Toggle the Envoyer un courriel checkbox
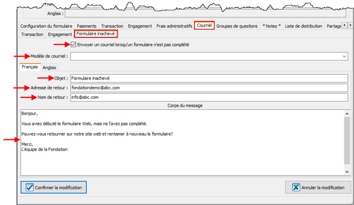The height and width of the screenshot is (205, 354). pyautogui.click(x=74, y=45)
